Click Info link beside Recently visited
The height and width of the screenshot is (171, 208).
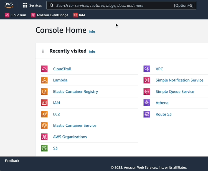(x=92, y=52)
